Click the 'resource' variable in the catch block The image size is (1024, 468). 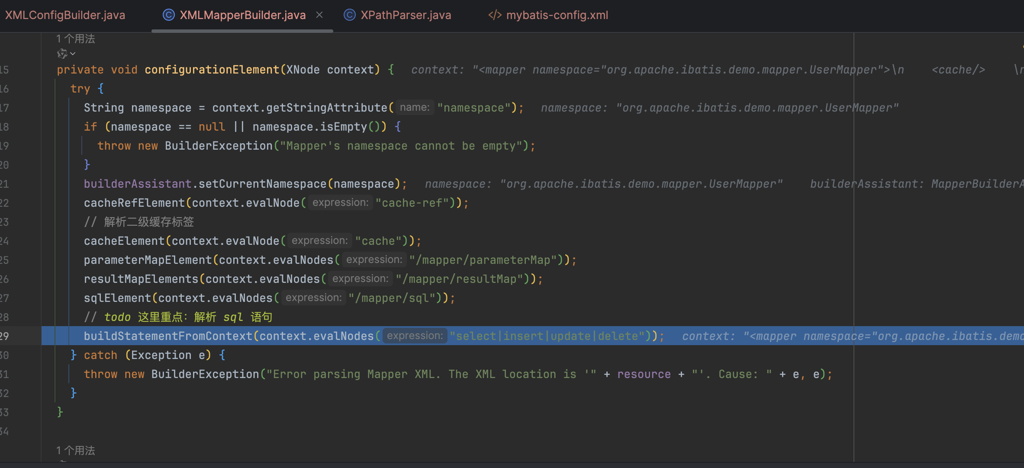pos(644,374)
